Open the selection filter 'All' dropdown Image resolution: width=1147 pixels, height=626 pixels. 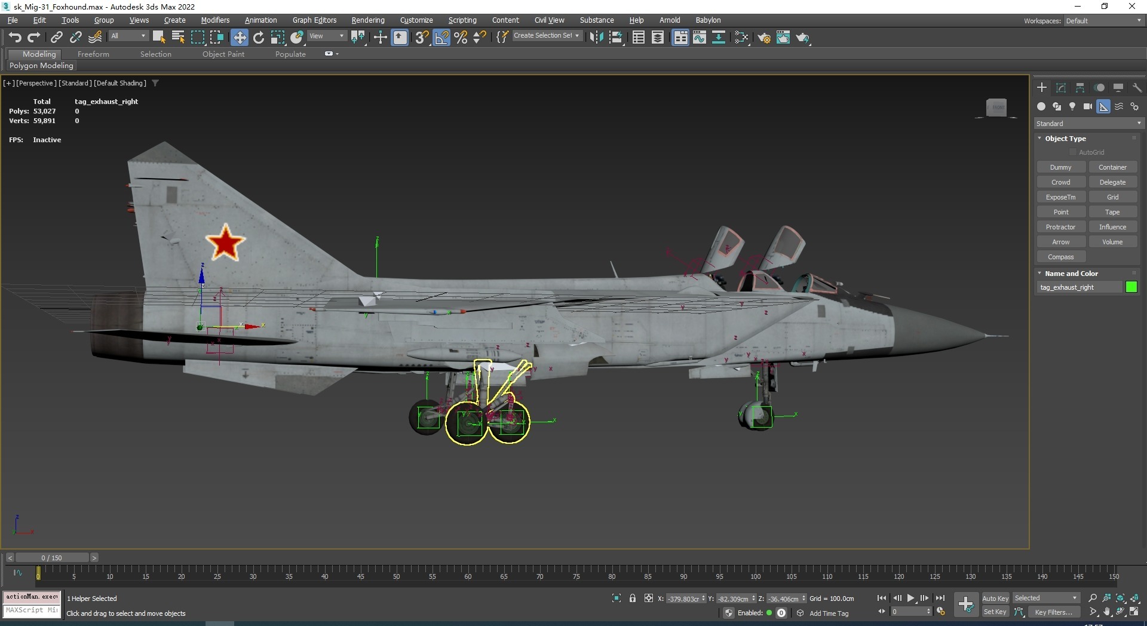click(x=128, y=36)
